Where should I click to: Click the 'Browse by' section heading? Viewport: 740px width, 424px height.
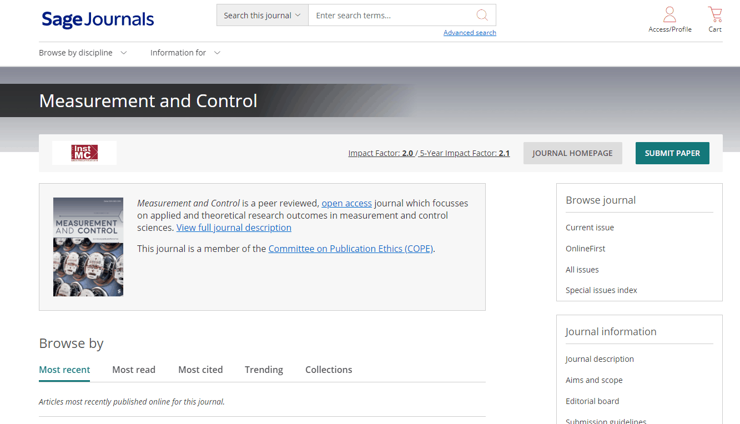tap(71, 344)
